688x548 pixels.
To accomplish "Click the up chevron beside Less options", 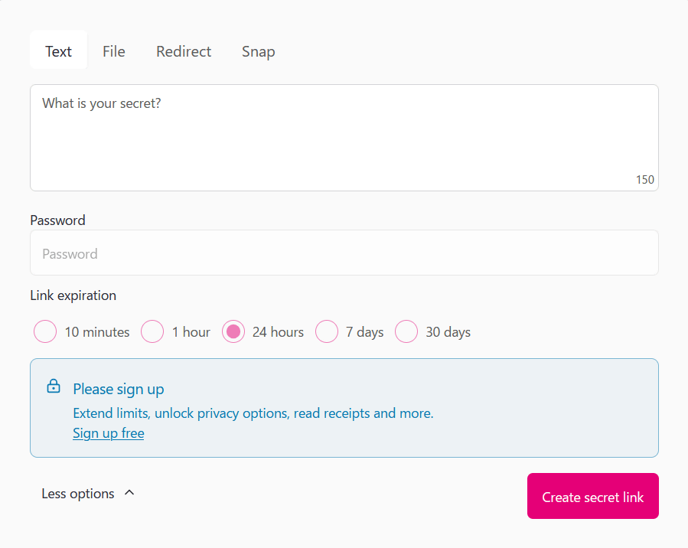I will click(x=129, y=493).
